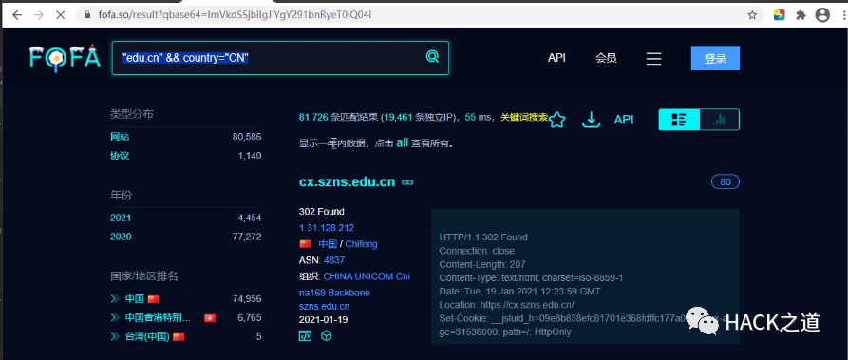Open the code view icon under 2021-01-19
Screen dimensions: 848x360
[305, 336]
